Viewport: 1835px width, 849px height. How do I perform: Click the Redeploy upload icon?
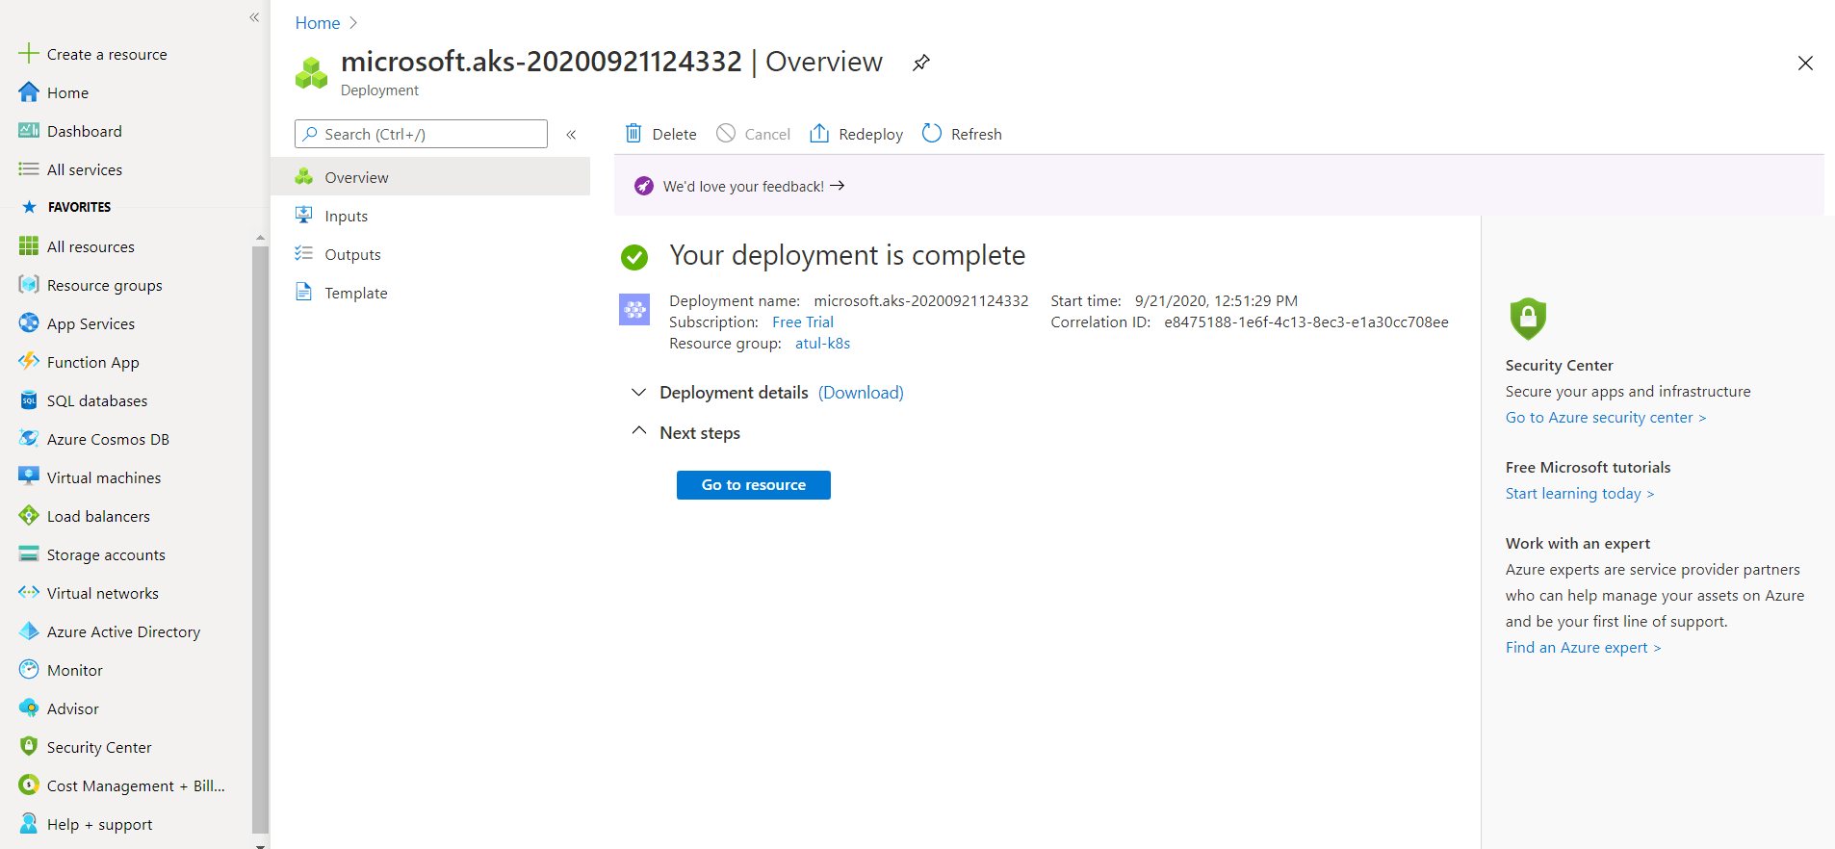click(x=819, y=134)
